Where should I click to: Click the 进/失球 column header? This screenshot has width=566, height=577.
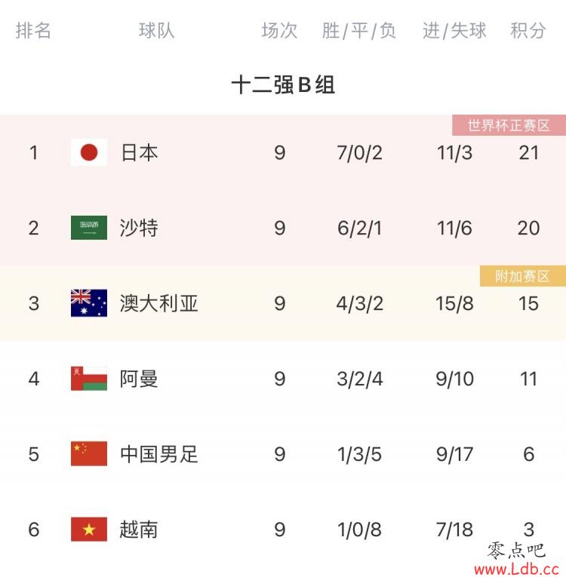(454, 30)
